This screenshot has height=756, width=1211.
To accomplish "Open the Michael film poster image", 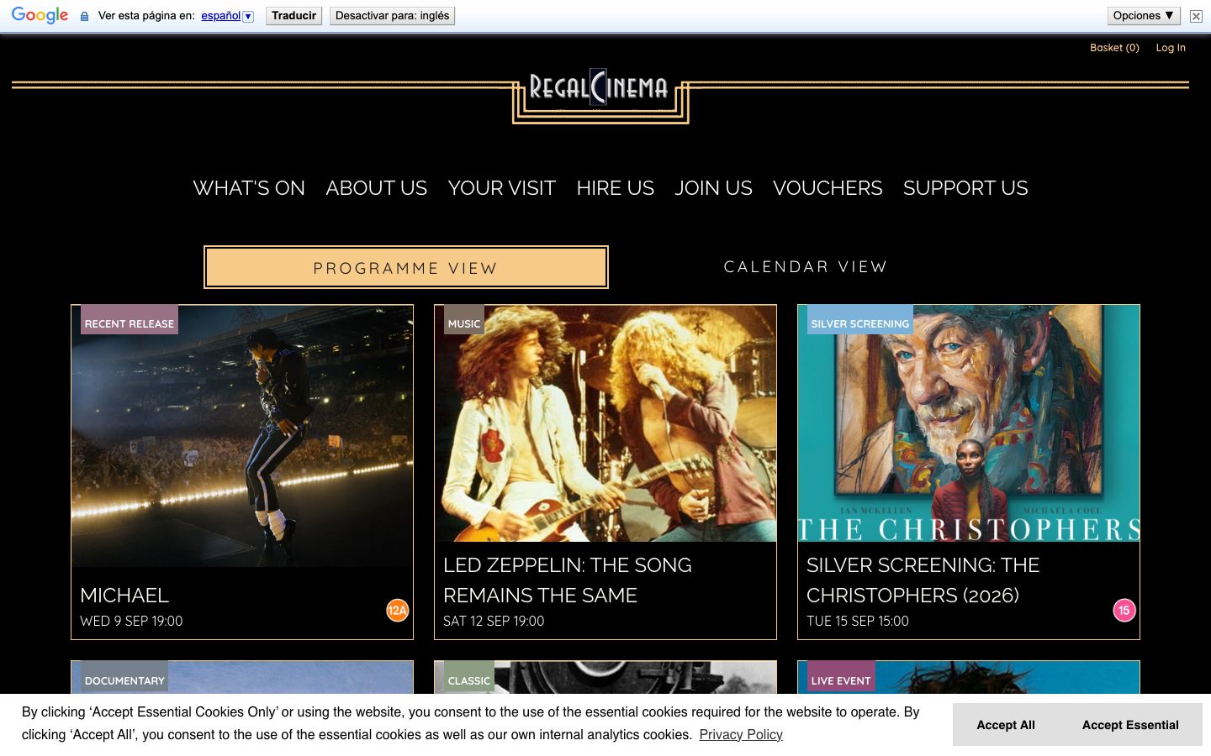I will (x=242, y=437).
